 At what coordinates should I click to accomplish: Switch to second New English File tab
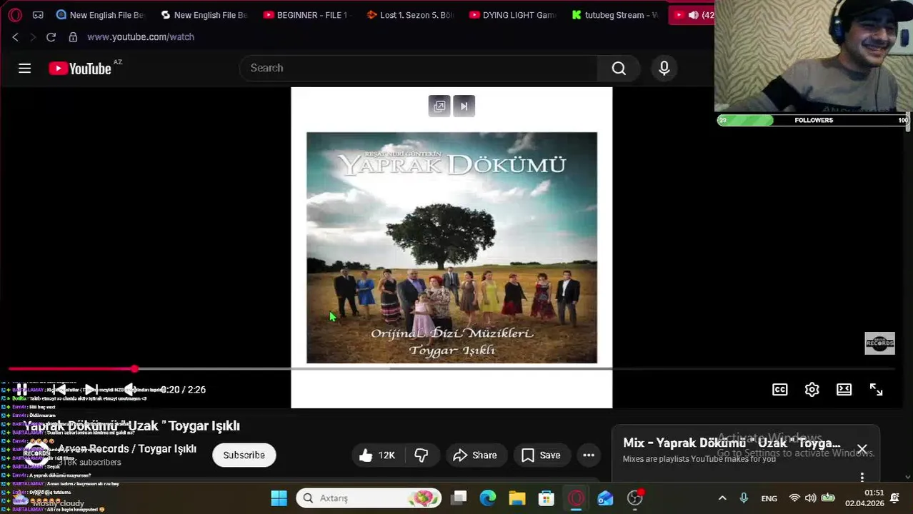click(x=204, y=14)
